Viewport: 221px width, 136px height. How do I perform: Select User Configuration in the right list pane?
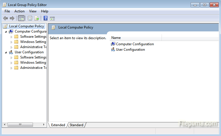point(130,50)
